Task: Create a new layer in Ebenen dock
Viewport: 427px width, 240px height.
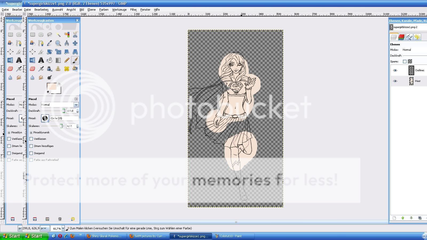Action: point(394,218)
